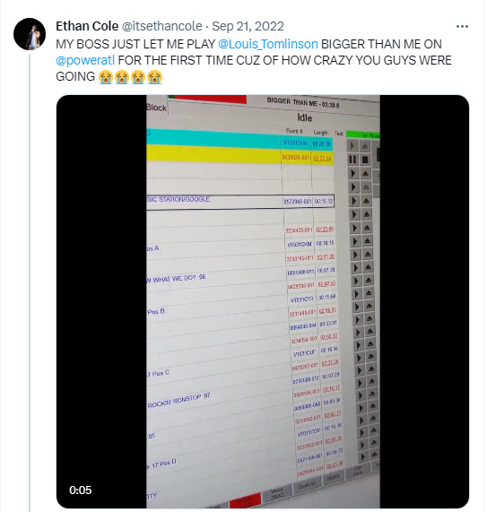The height and width of the screenshot is (512, 487).
Task: Click the Length column header
Action: pyautogui.click(x=320, y=132)
